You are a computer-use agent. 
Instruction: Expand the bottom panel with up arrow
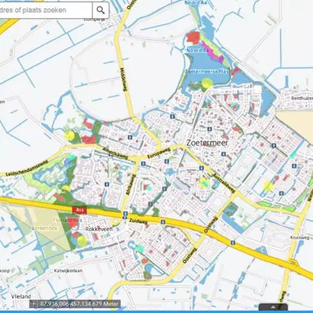pos(273,307)
